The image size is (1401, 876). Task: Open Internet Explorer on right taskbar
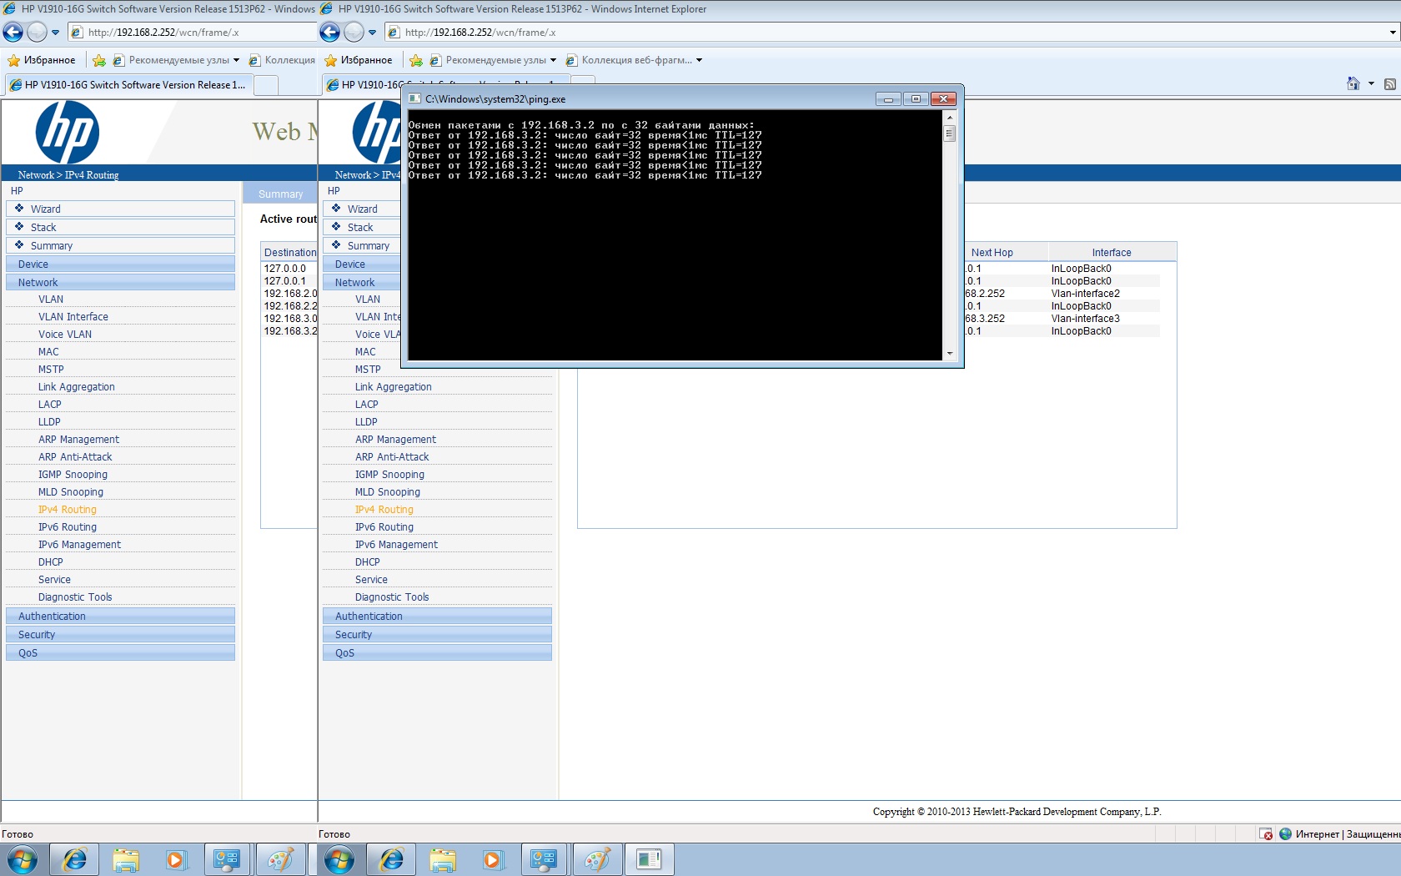click(392, 859)
